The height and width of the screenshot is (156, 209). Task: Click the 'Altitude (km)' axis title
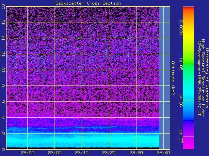point(173,78)
